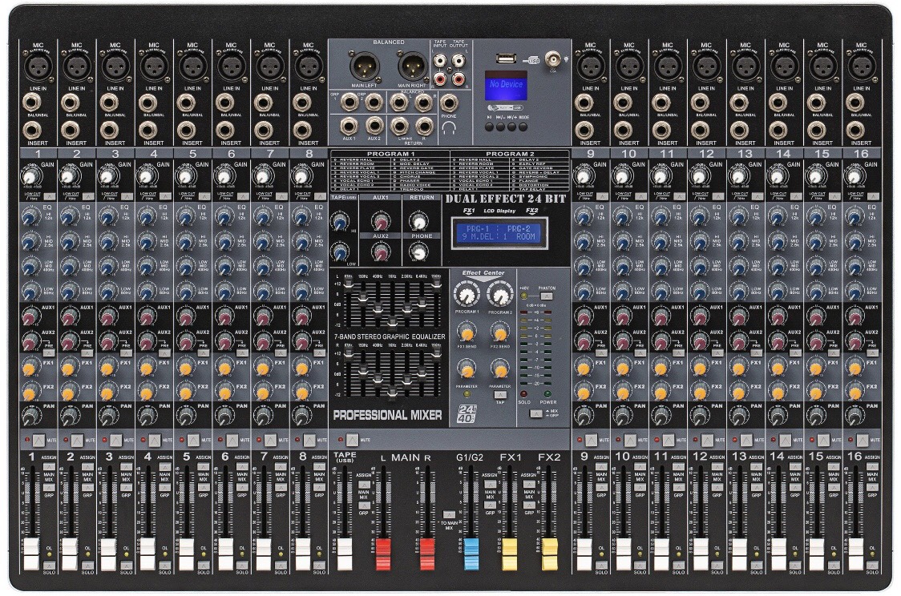Click channel 6 FX2 yellow knob
This screenshot has width=901, height=596.
click(224, 392)
